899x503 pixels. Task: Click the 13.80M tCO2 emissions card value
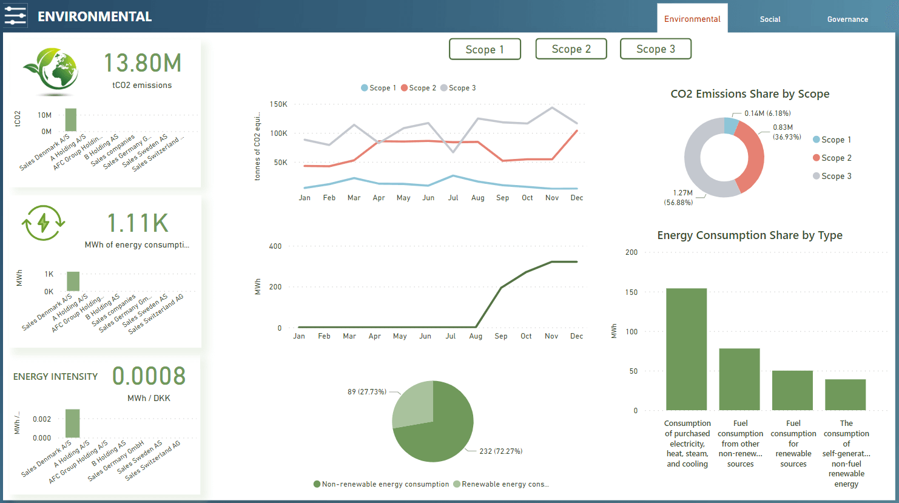[142, 63]
